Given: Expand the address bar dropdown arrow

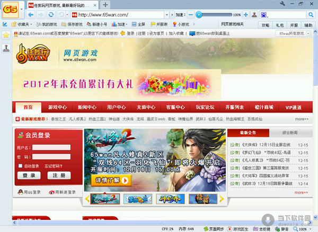Looking at the screenshot, I should (166, 15).
